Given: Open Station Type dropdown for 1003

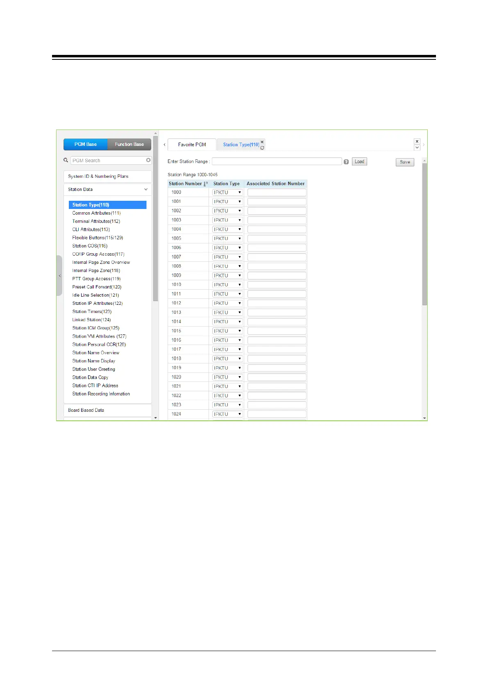Looking at the screenshot, I should [x=227, y=220].
